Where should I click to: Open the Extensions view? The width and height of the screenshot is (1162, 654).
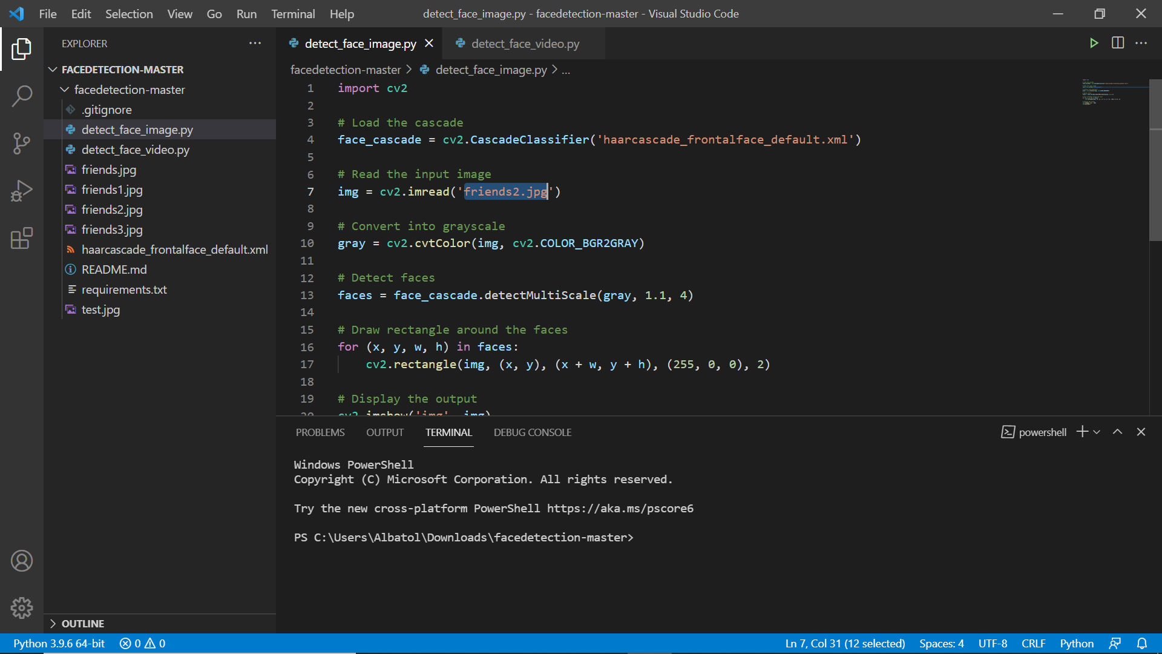point(22,239)
